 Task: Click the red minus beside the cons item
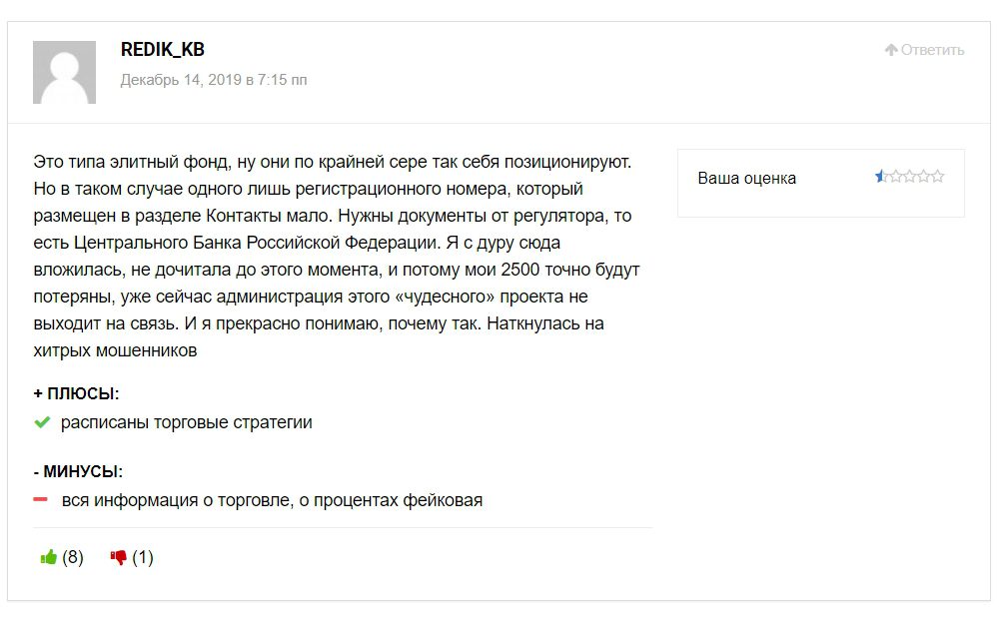point(42,500)
